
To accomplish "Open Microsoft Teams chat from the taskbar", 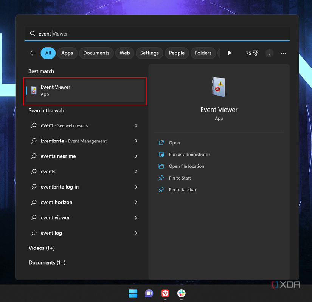I will pos(149,294).
